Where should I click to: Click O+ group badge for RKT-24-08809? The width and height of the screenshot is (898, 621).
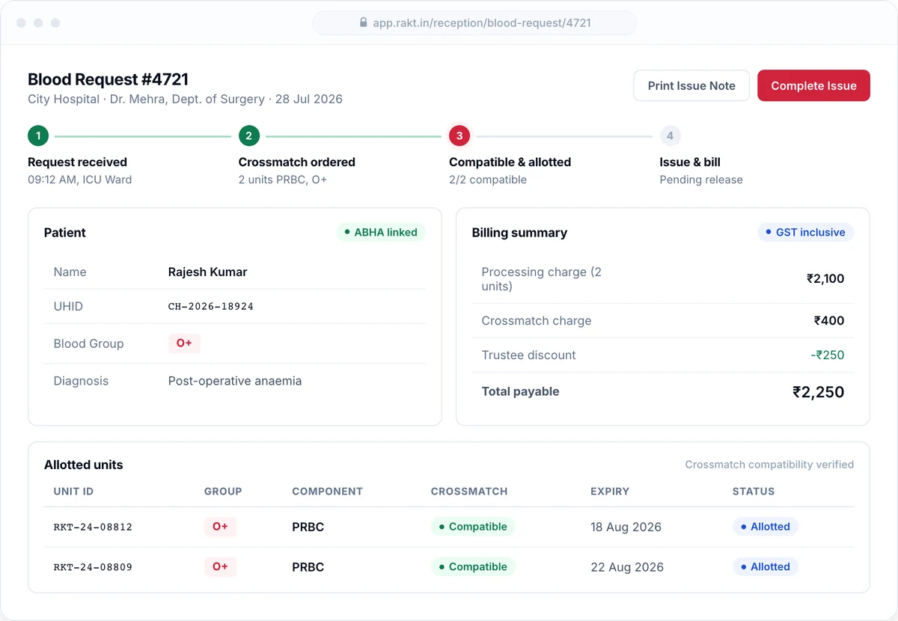tap(221, 567)
